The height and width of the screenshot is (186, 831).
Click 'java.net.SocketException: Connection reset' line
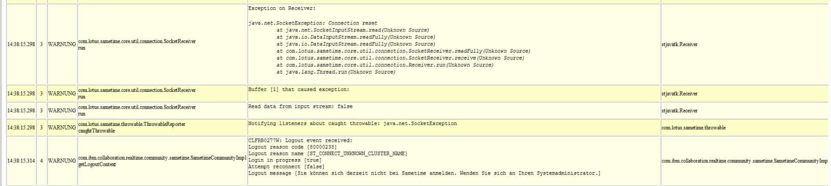(313, 23)
